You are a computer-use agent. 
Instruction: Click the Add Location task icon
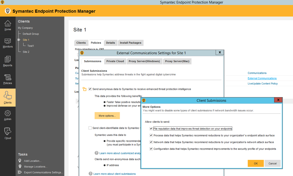click(x=20, y=161)
